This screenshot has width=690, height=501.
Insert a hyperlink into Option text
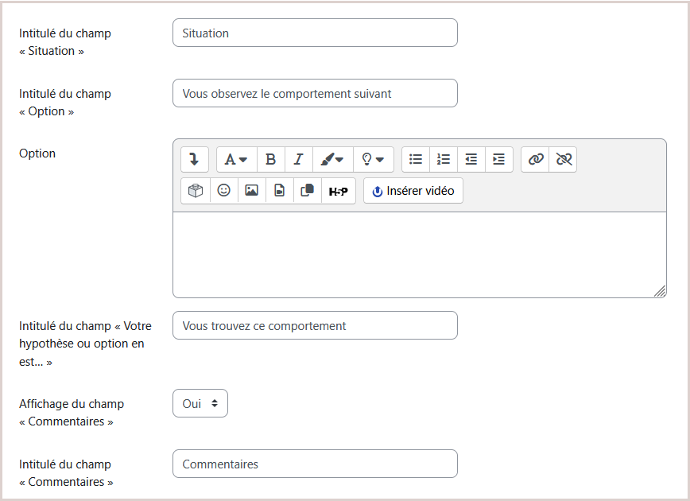pyautogui.click(x=535, y=159)
